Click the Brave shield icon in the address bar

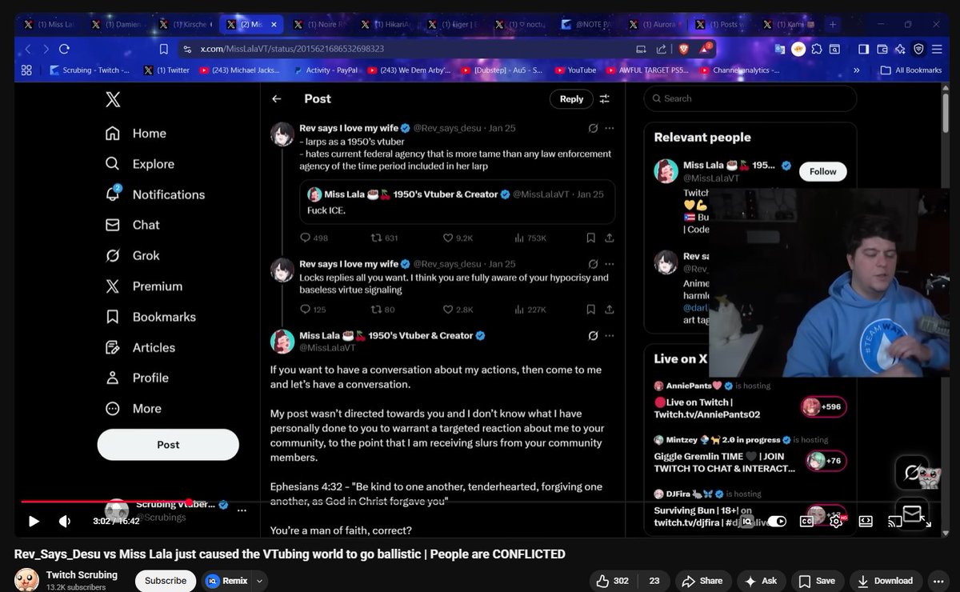point(684,50)
